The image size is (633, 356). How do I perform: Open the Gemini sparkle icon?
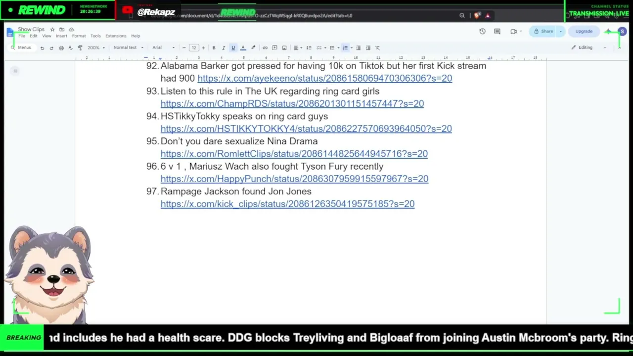click(x=608, y=32)
